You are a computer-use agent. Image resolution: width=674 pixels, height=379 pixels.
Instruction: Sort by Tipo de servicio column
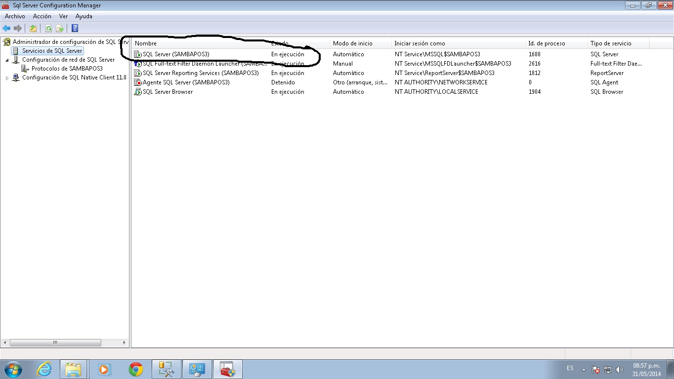point(618,43)
